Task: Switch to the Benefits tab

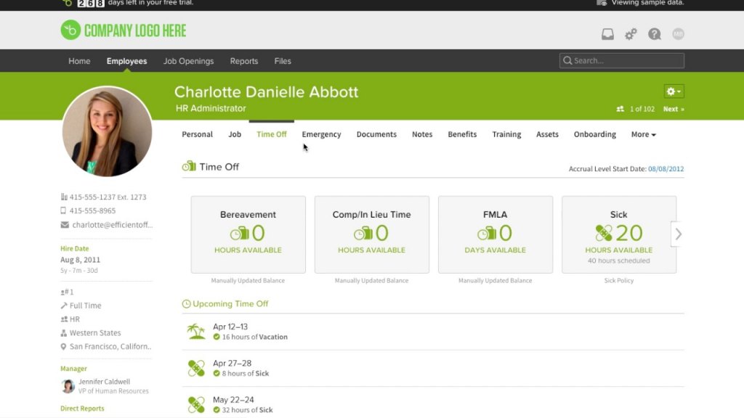Action: 462,134
